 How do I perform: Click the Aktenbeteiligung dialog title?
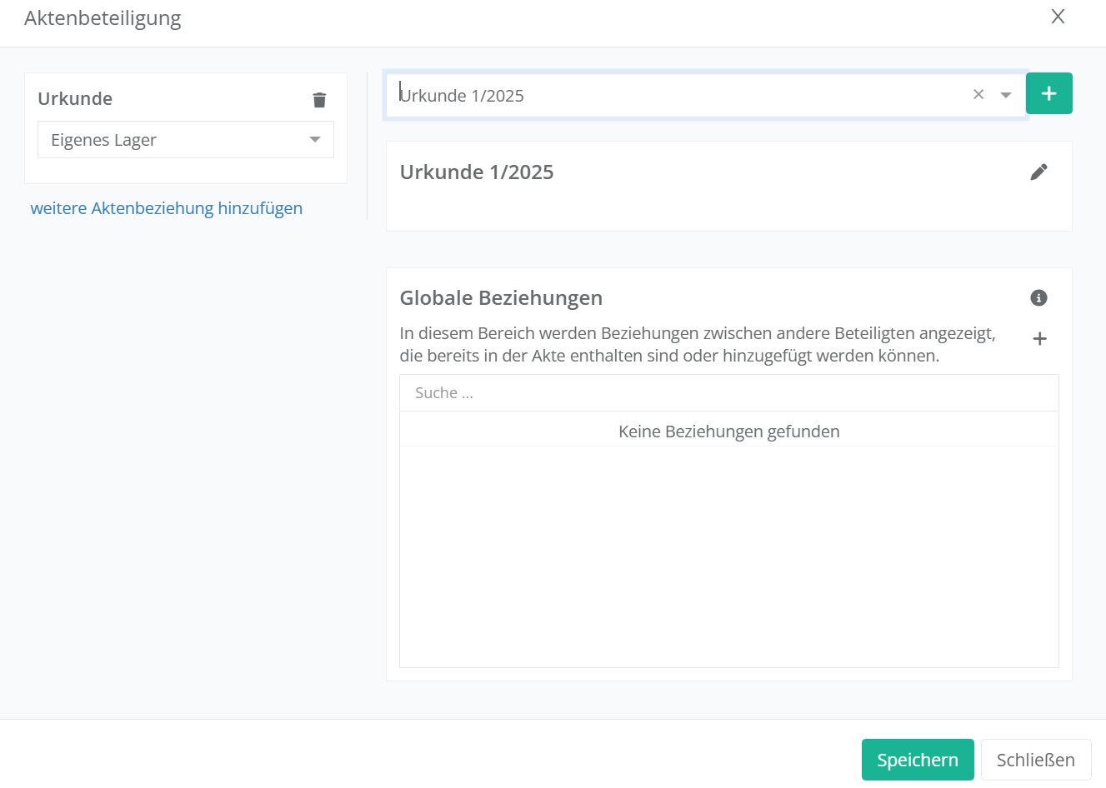tap(103, 18)
